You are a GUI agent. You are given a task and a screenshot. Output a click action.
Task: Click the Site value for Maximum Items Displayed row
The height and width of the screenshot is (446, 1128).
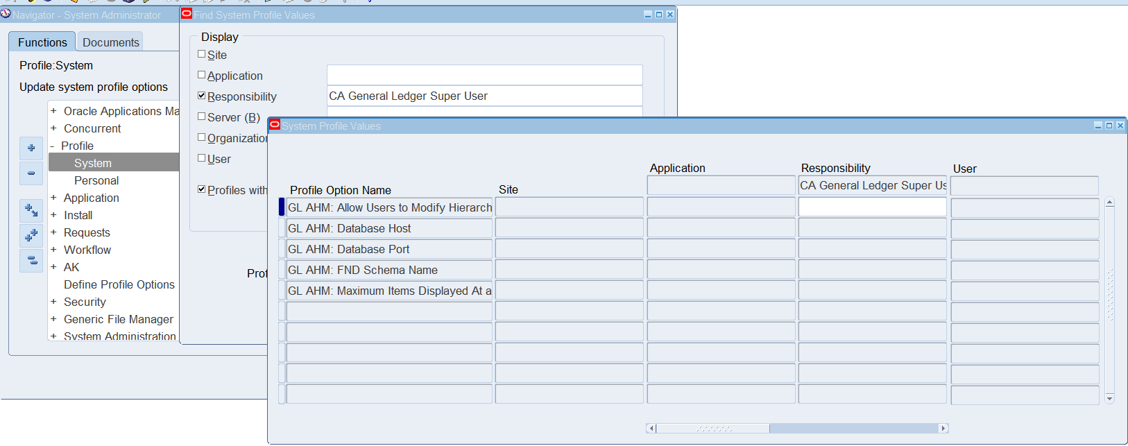point(570,291)
